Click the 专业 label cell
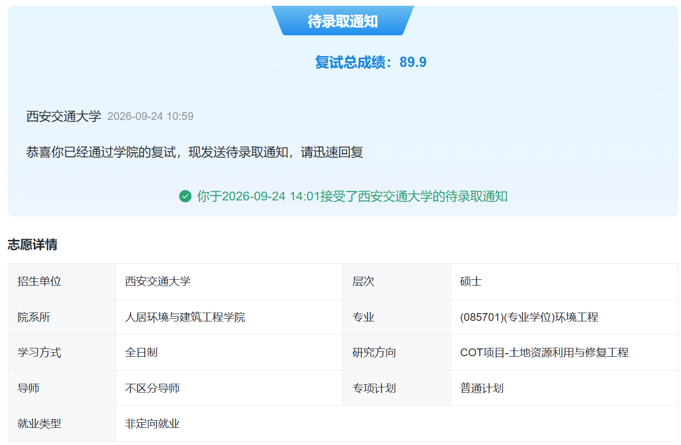 click(x=397, y=317)
